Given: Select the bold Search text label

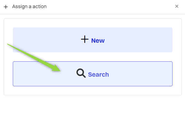Looking at the screenshot, I should [98, 74].
